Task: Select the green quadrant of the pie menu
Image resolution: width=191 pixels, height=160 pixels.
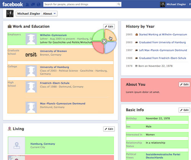Action: [98, 35]
